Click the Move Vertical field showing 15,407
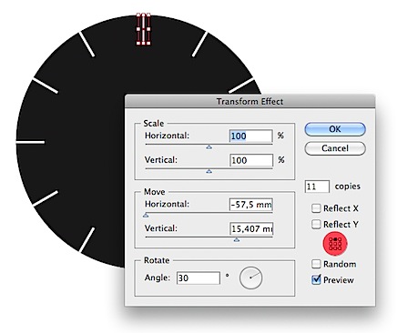Viewport: 397px width, 333px height. pos(251,228)
